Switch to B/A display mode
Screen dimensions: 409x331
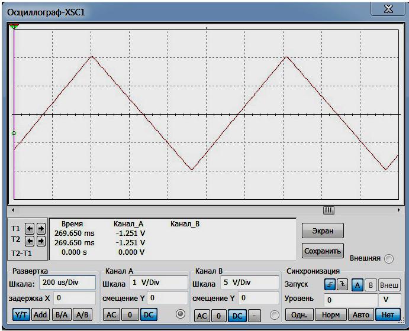pyautogui.click(x=62, y=315)
